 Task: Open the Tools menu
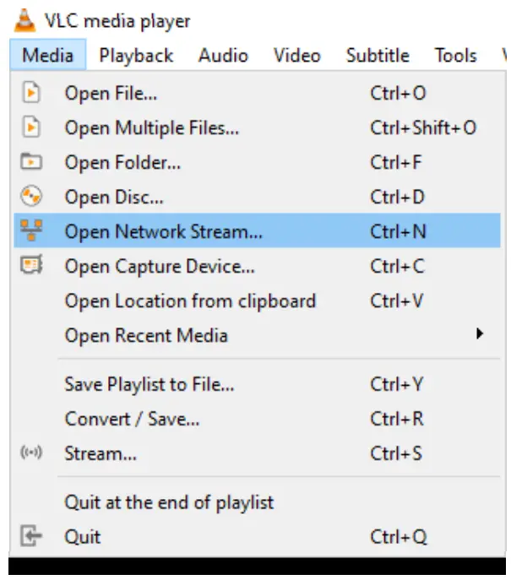coord(455,56)
